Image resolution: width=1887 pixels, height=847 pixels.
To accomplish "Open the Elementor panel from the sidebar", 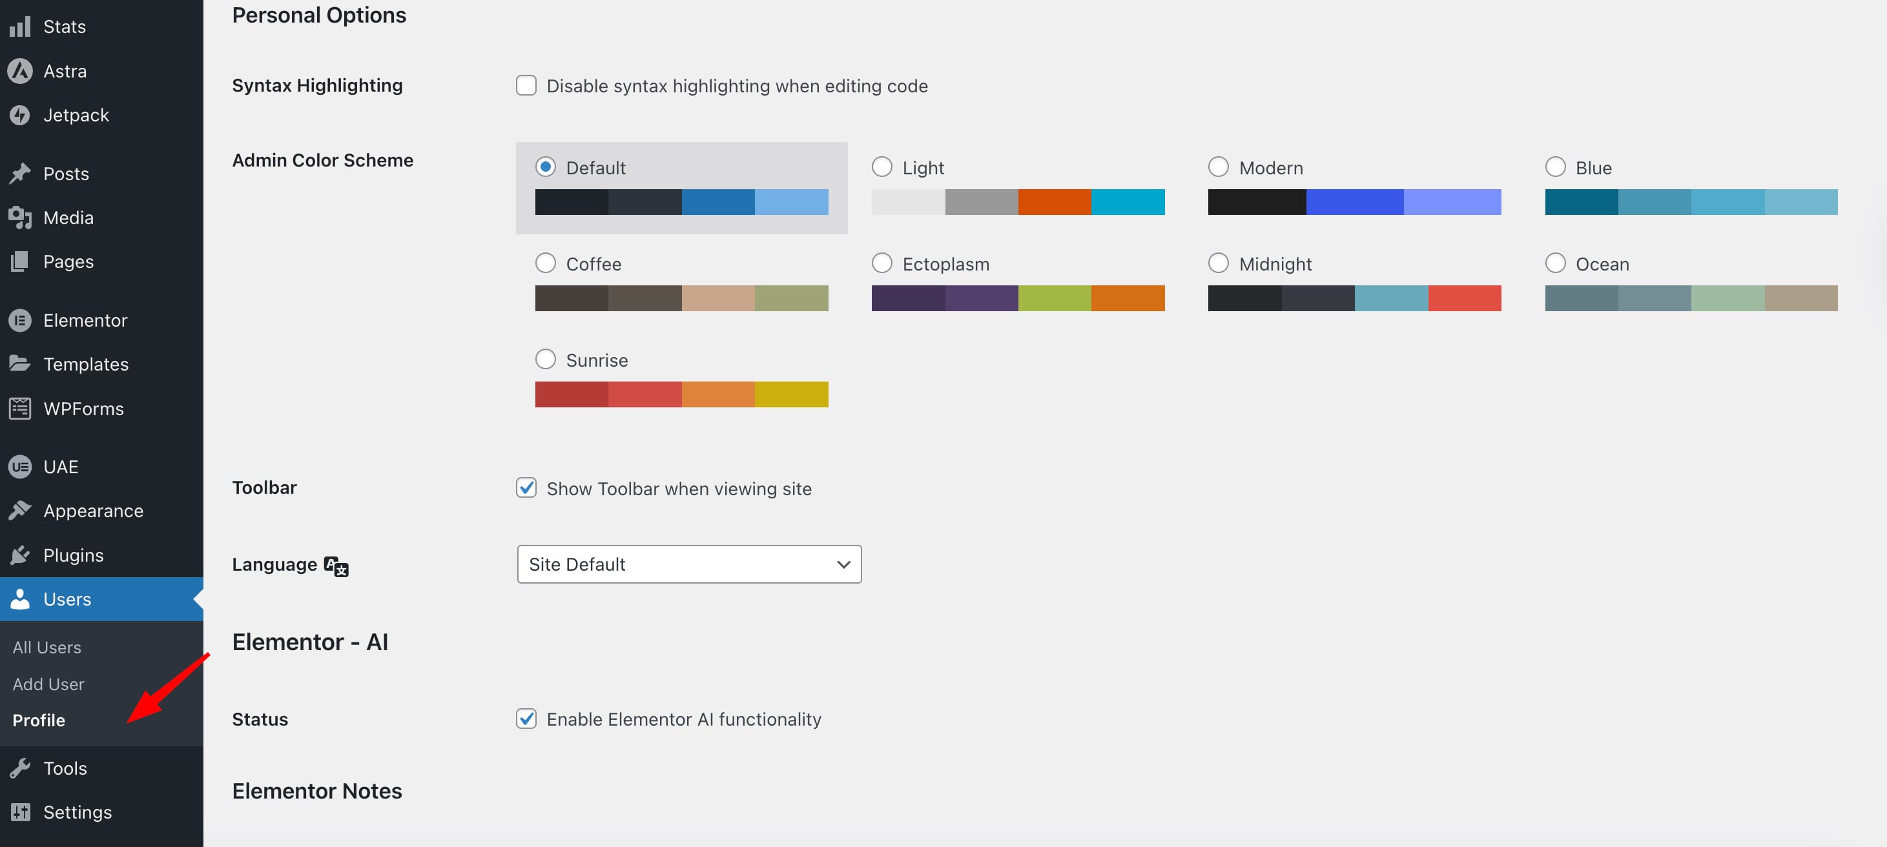I will (20, 320).
